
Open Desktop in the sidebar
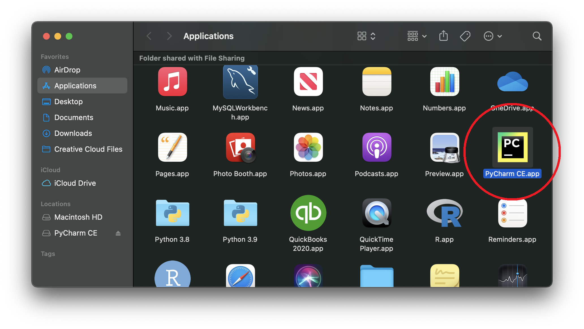[82, 101]
